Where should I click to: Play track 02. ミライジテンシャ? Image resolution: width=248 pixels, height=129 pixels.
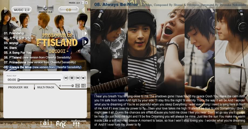[x=19, y=38]
